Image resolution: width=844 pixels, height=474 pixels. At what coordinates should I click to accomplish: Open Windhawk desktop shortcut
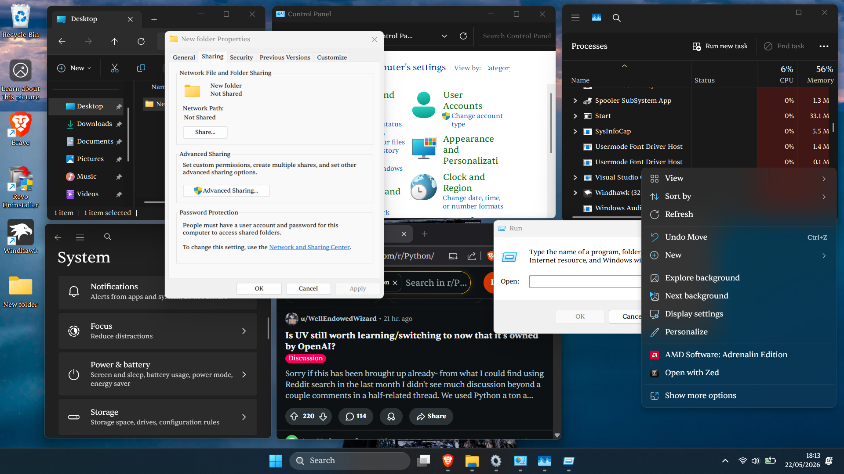coord(21,237)
